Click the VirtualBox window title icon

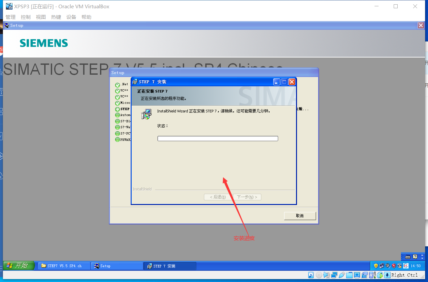pos(9,6)
